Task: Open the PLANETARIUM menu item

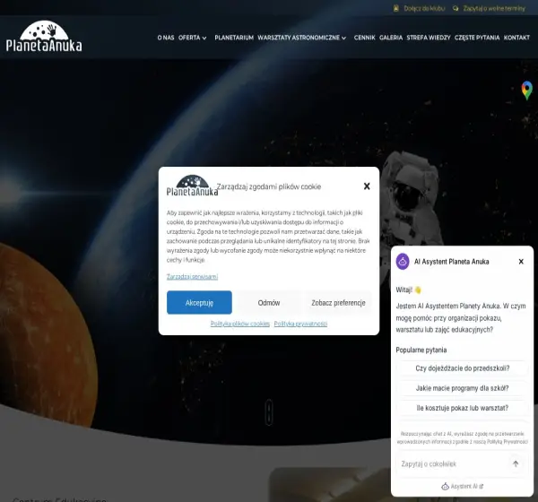Action: coord(234,38)
